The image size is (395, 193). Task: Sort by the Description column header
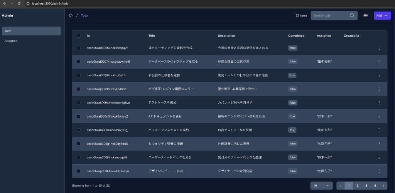(x=226, y=36)
